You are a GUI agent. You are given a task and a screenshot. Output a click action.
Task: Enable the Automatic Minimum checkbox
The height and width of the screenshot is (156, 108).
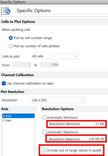click(44, 117)
